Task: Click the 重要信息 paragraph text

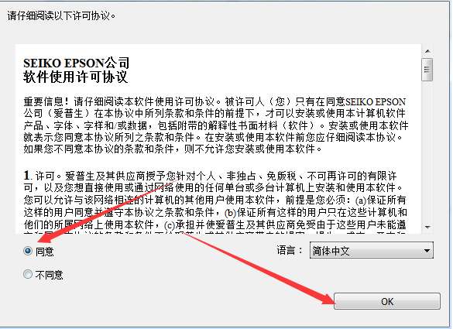Action: tap(215, 125)
